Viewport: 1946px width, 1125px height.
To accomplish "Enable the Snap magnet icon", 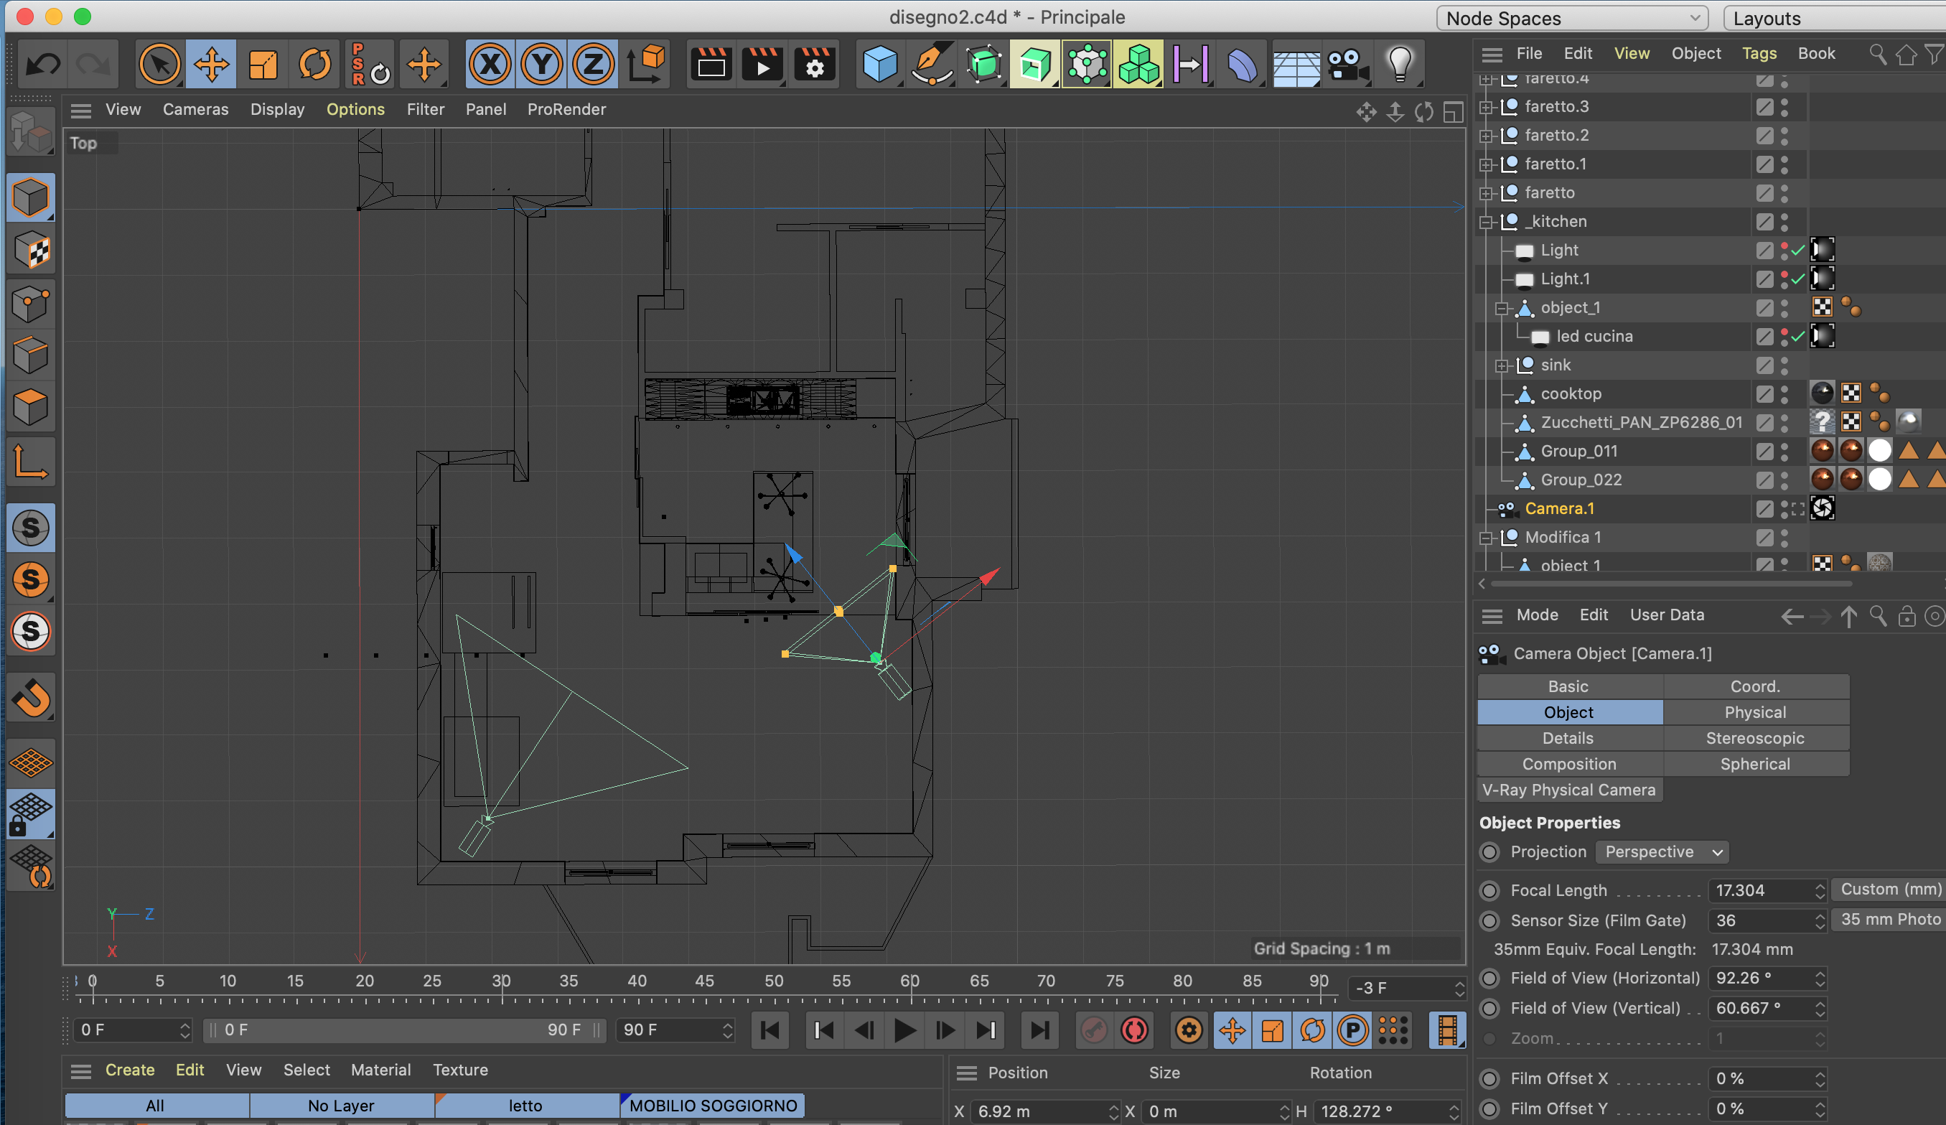I will pyautogui.click(x=32, y=699).
